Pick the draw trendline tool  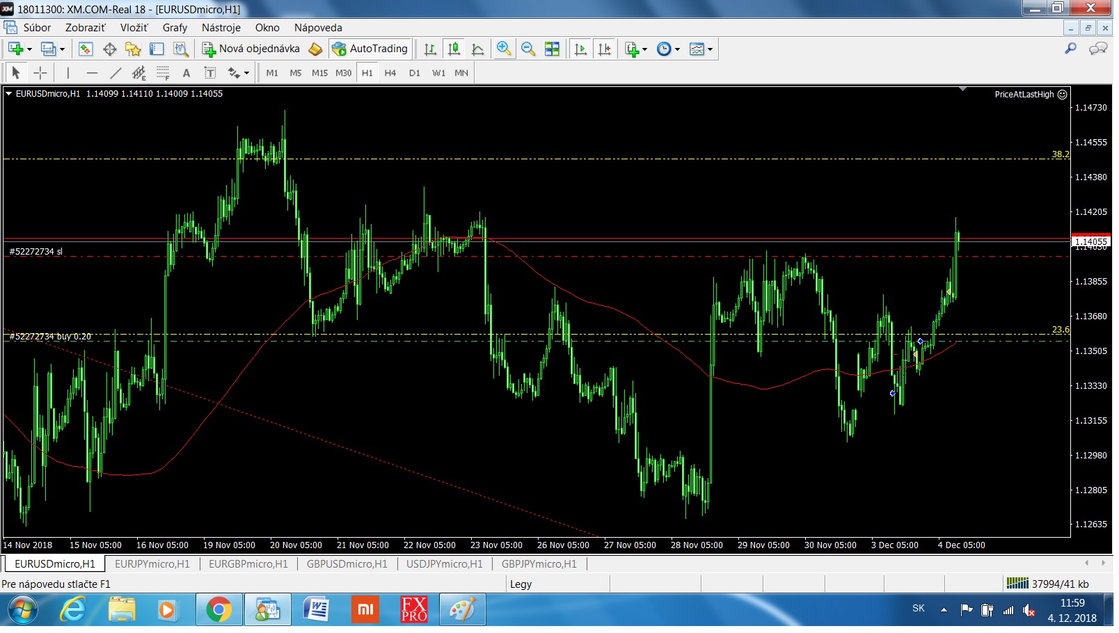116,73
